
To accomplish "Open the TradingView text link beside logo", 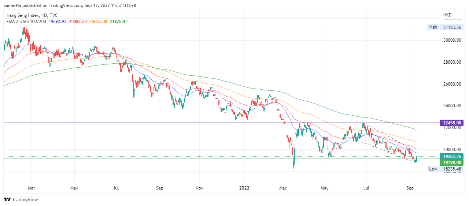I will click(x=25, y=199).
